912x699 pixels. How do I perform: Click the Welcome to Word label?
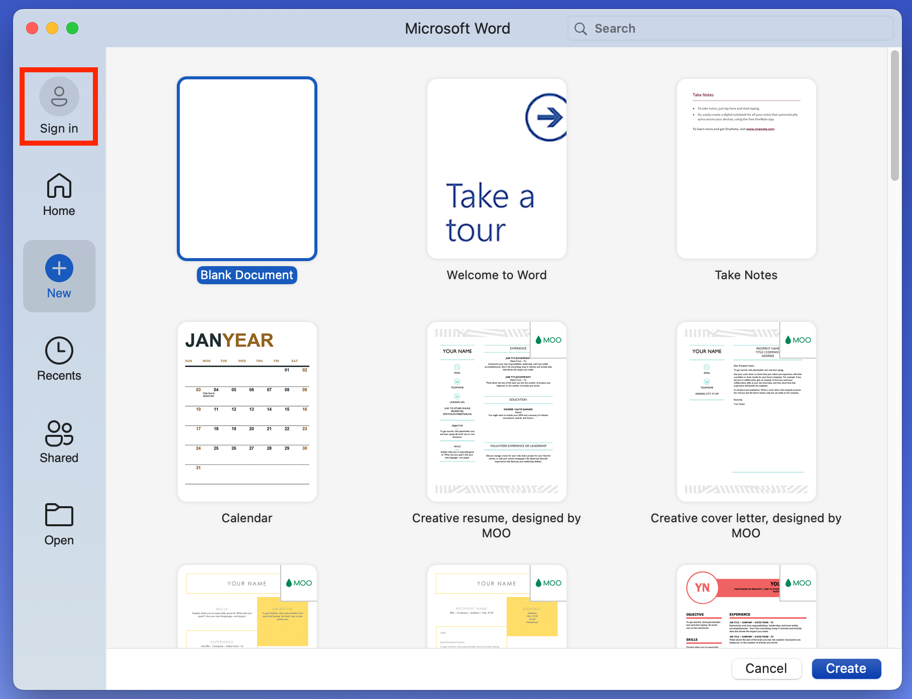497,275
